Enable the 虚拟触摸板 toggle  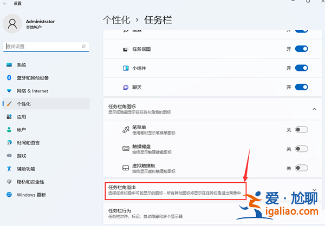(x=301, y=168)
